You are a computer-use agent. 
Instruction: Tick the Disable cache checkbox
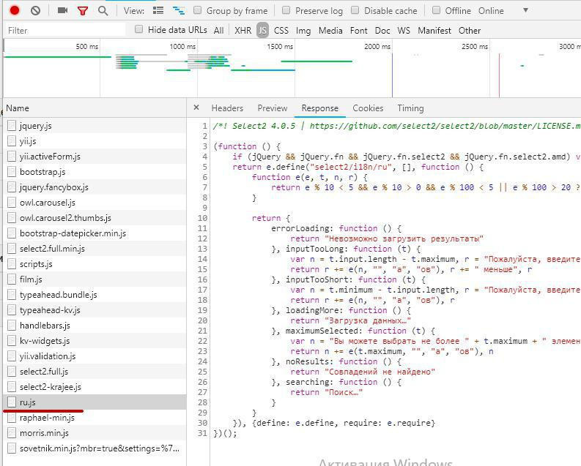coord(355,10)
